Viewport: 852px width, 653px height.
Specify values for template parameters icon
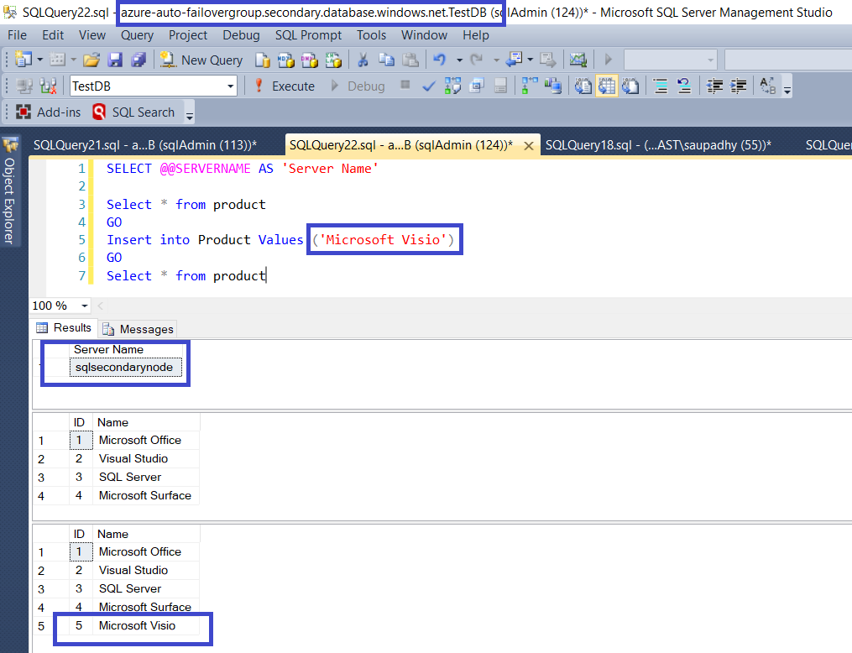coord(767,86)
